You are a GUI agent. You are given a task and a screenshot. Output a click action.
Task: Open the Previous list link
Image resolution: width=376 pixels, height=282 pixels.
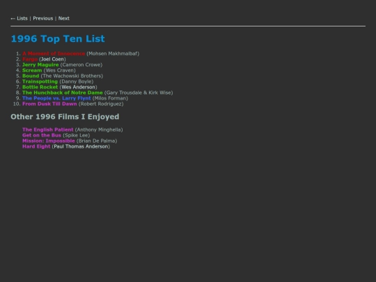43,19
